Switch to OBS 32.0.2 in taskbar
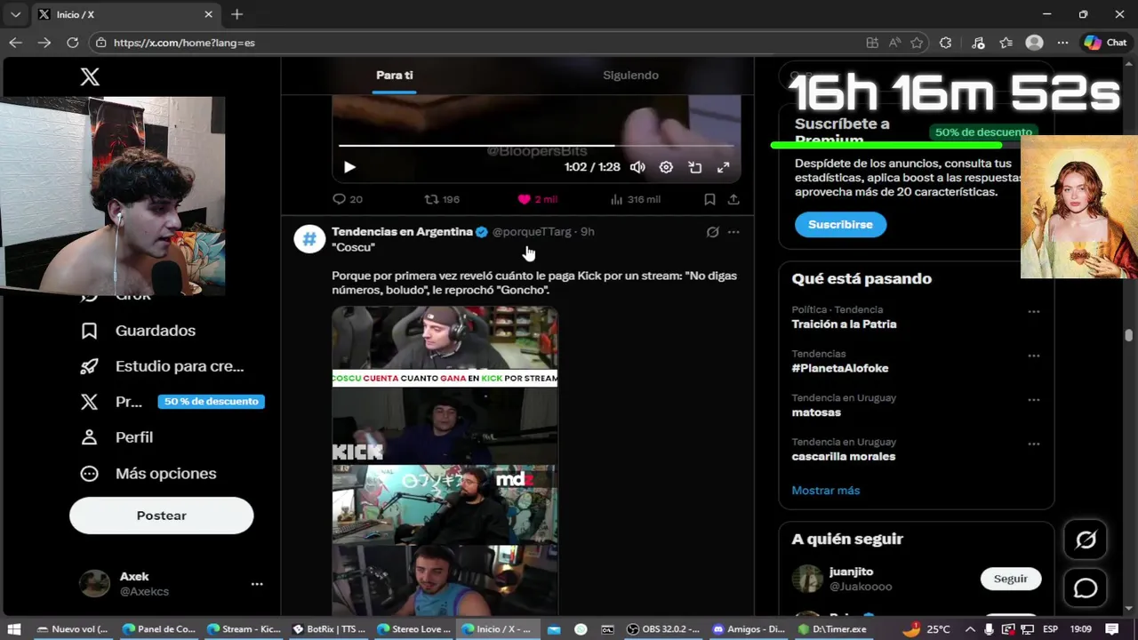Image resolution: width=1138 pixels, height=640 pixels. pyautogui.click(x=663, y=629)
